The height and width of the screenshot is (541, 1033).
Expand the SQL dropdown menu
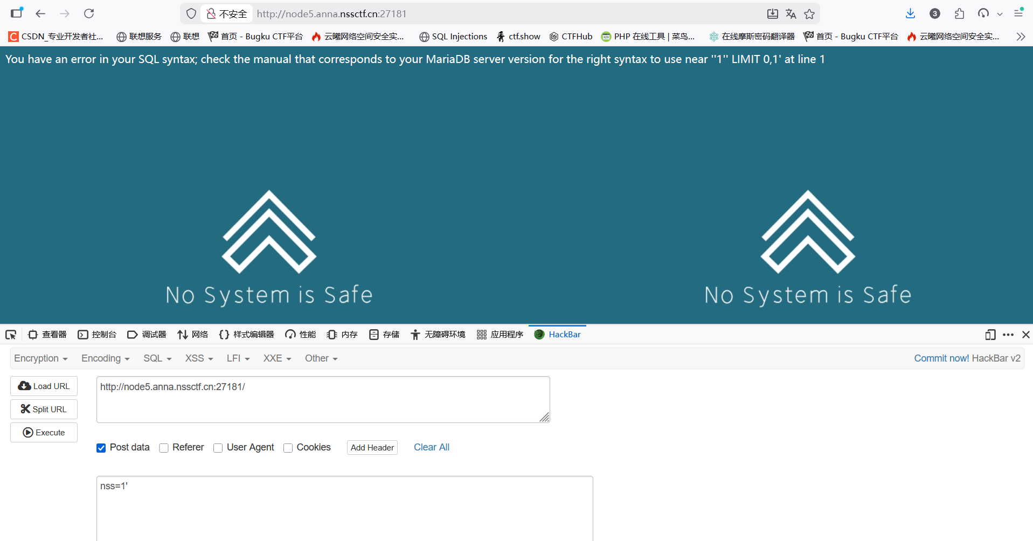157,358
